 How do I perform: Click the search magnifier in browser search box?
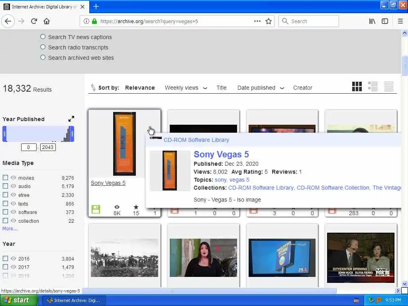(285, 22)
